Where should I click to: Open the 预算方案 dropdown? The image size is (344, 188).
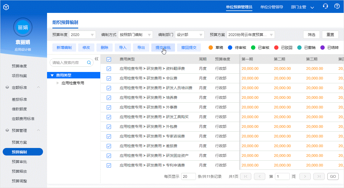(251, 35)
